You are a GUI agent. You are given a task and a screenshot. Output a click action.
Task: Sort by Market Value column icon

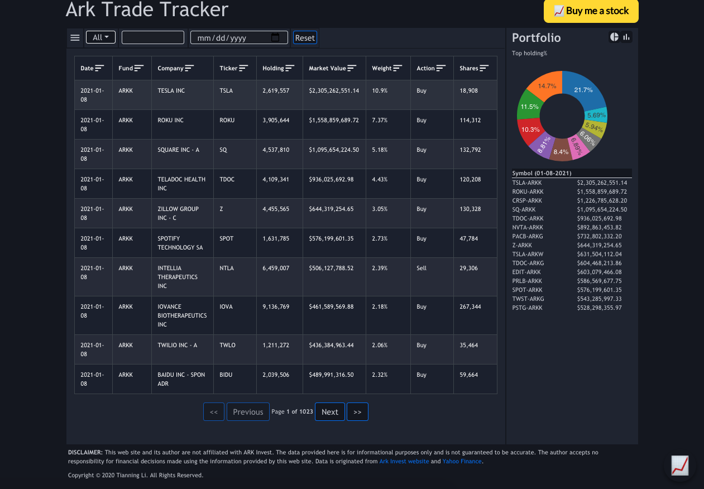[x=352, y=68]
